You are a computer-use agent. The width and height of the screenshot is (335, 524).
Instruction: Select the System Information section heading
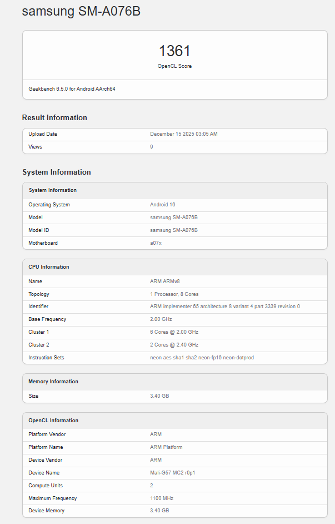pyautogui.click(x=56, y=172)
